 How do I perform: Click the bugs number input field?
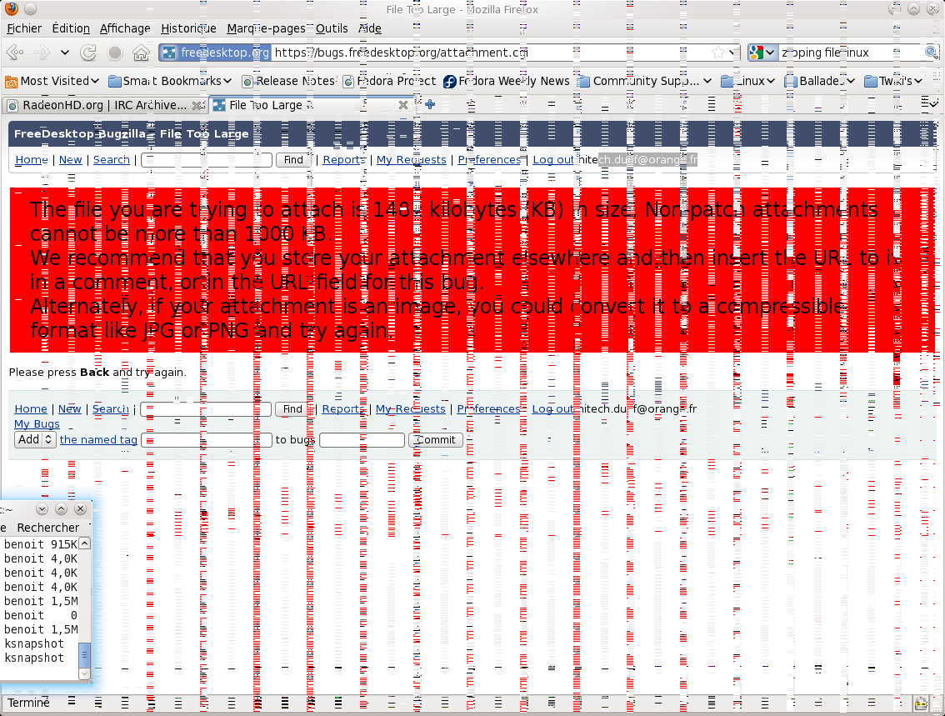tap(362, 440)
